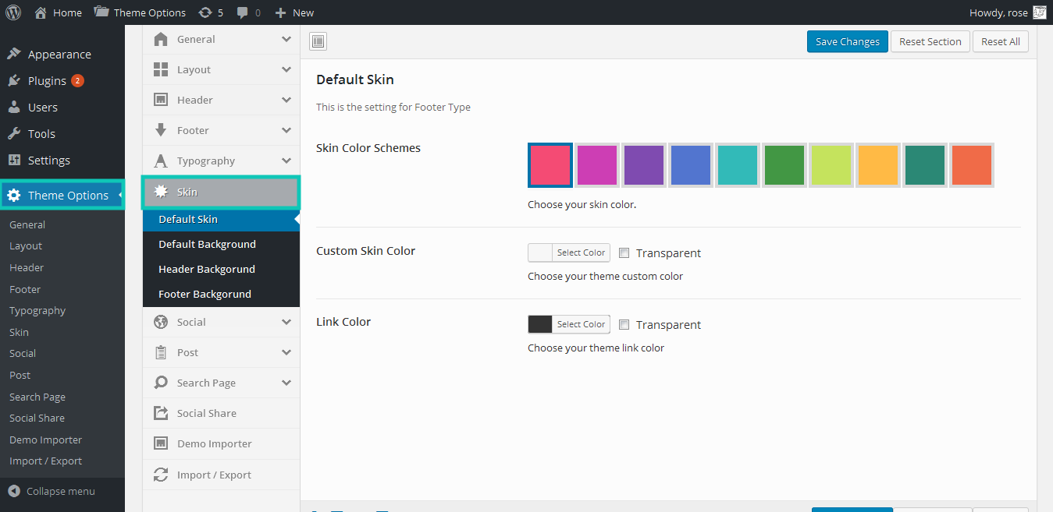
Task: Click the expand-all sections icon above Default Skin
Action: [x=318, y=42]
